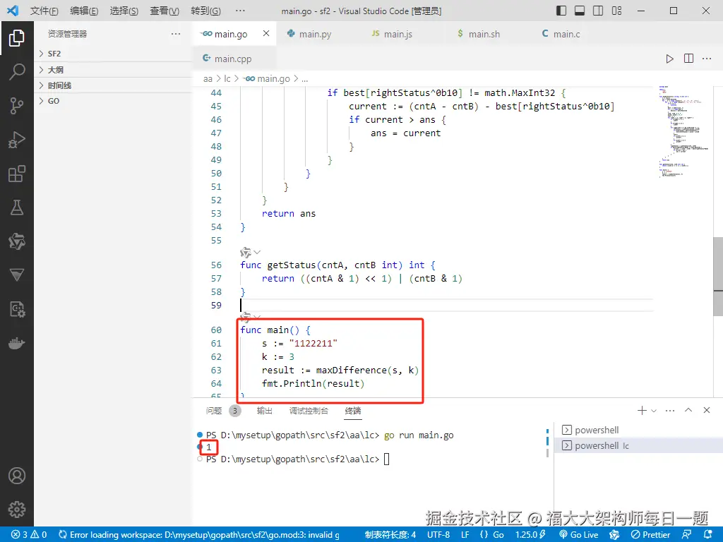Click the Go version 1.25.0 indicator
Image resolution: width=723 pixels, height=542 pixels.
pos(530,535)
